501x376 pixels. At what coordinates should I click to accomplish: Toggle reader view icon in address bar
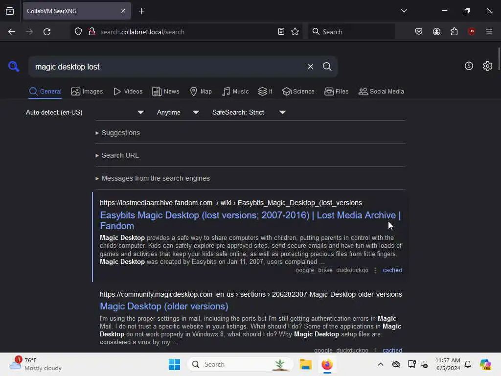(281, 32)
